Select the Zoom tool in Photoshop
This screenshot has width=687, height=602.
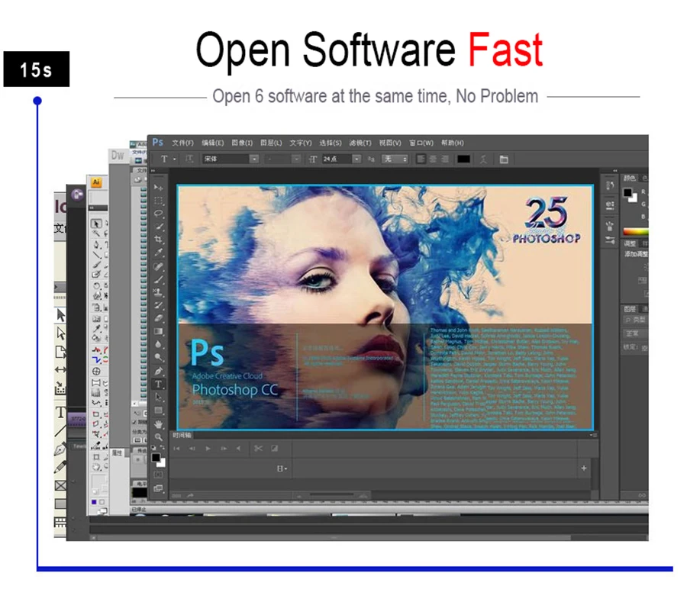[x=158, y=437]
